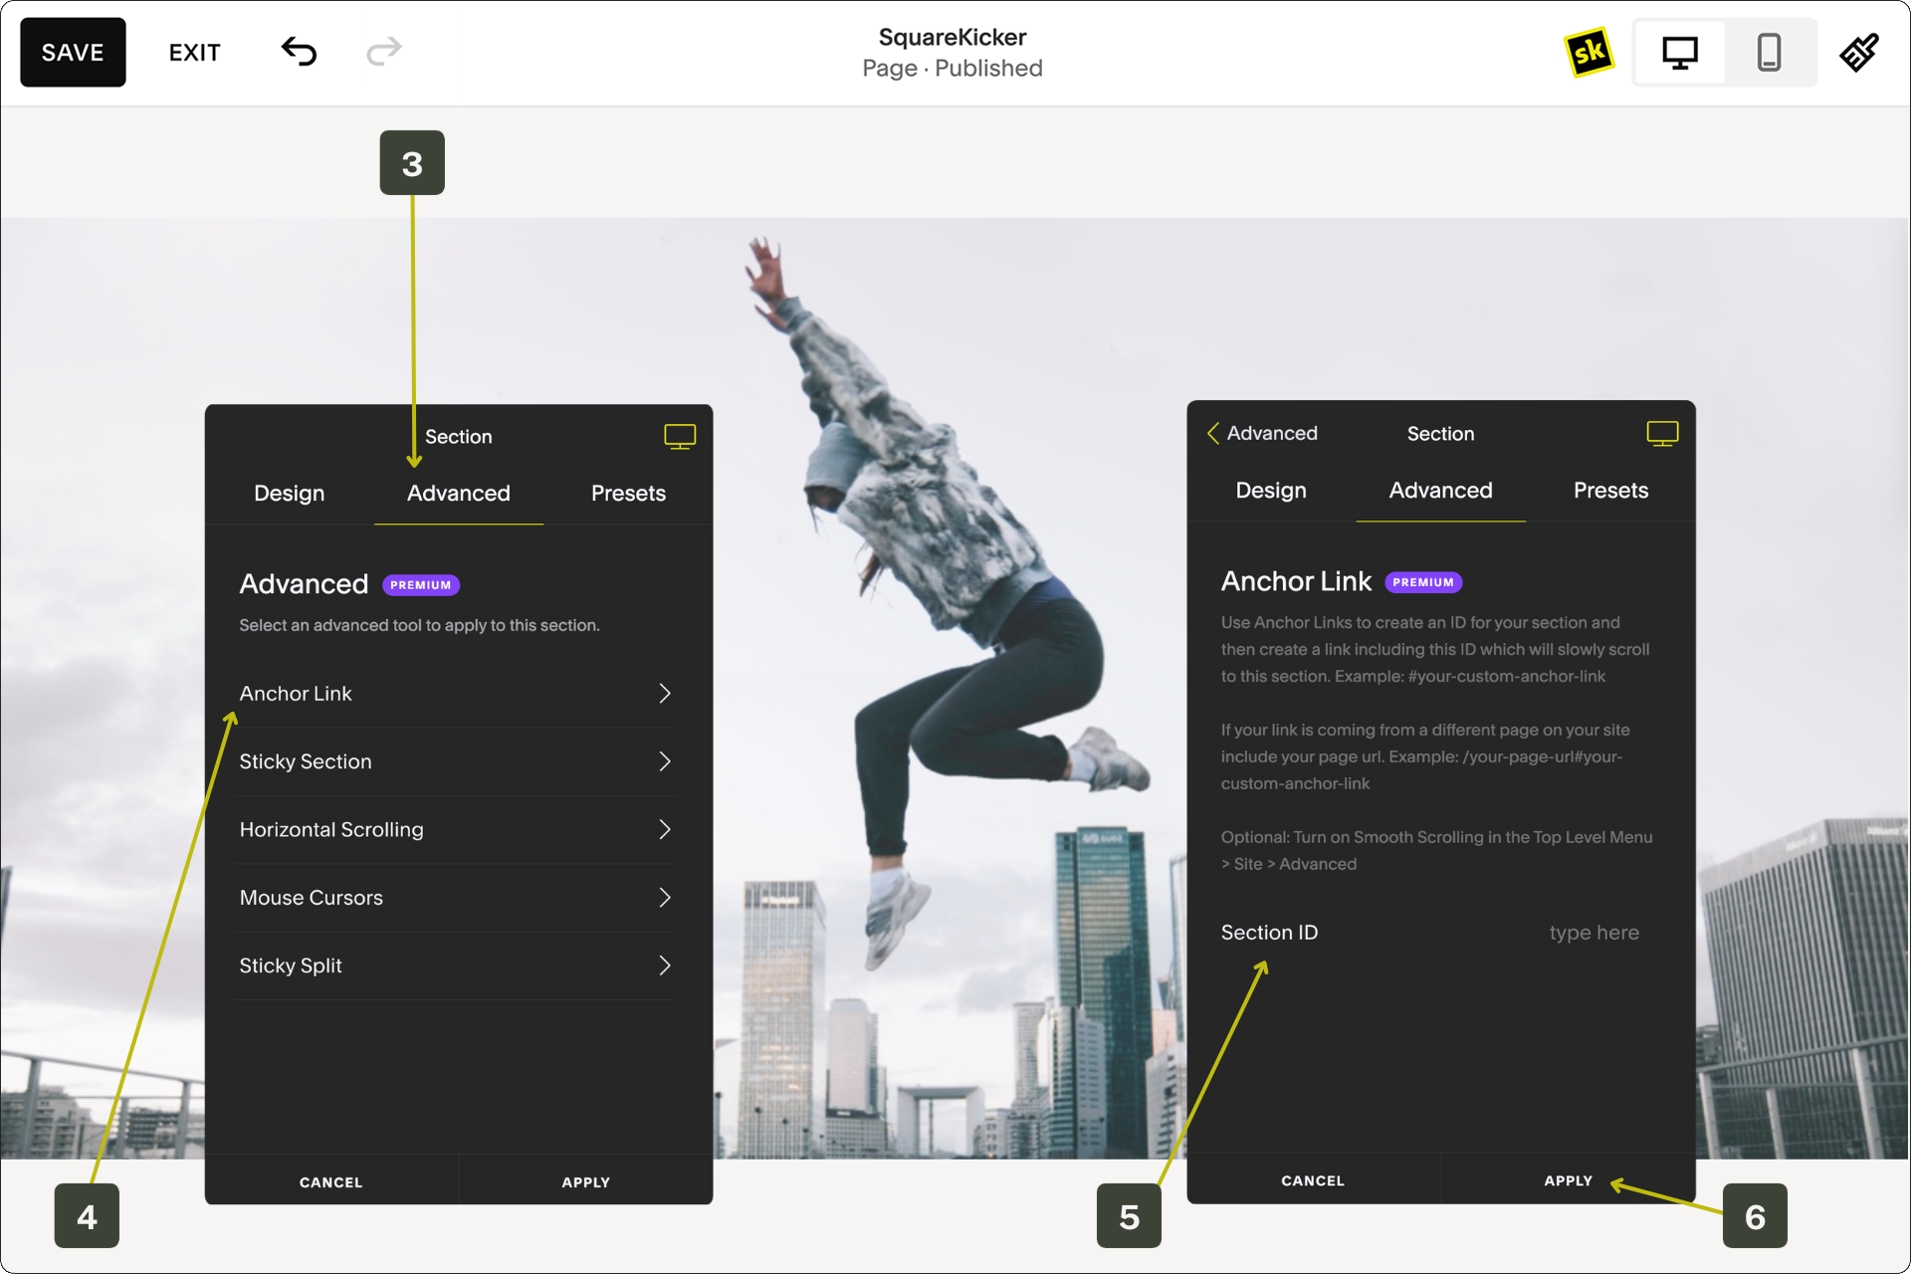The width and height of the screenshot is (1911, 1274).
Task: Select the Sticky Section row text
Action: (306, 761)
